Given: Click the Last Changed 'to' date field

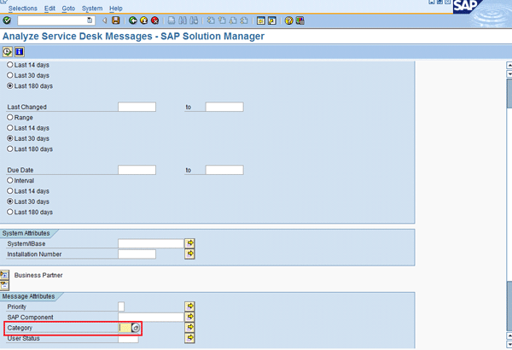Looking at the screenshot, I should pos(224,107).
